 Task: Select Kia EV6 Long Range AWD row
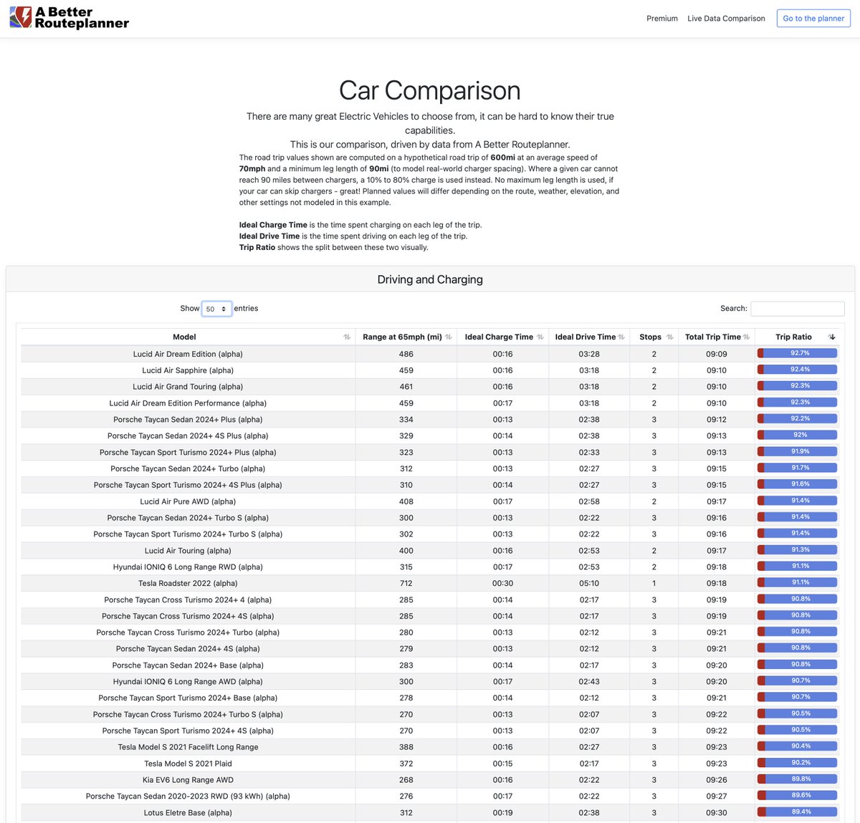click(430, 780)
